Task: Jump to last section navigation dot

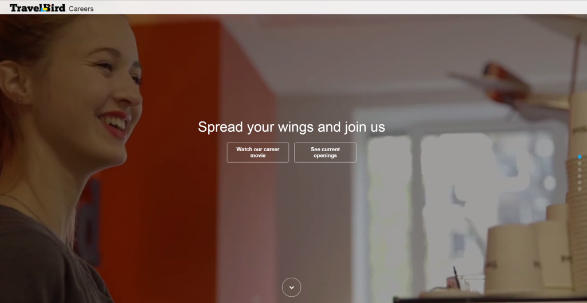Action: pyautogui.click(x=580, y=188)
